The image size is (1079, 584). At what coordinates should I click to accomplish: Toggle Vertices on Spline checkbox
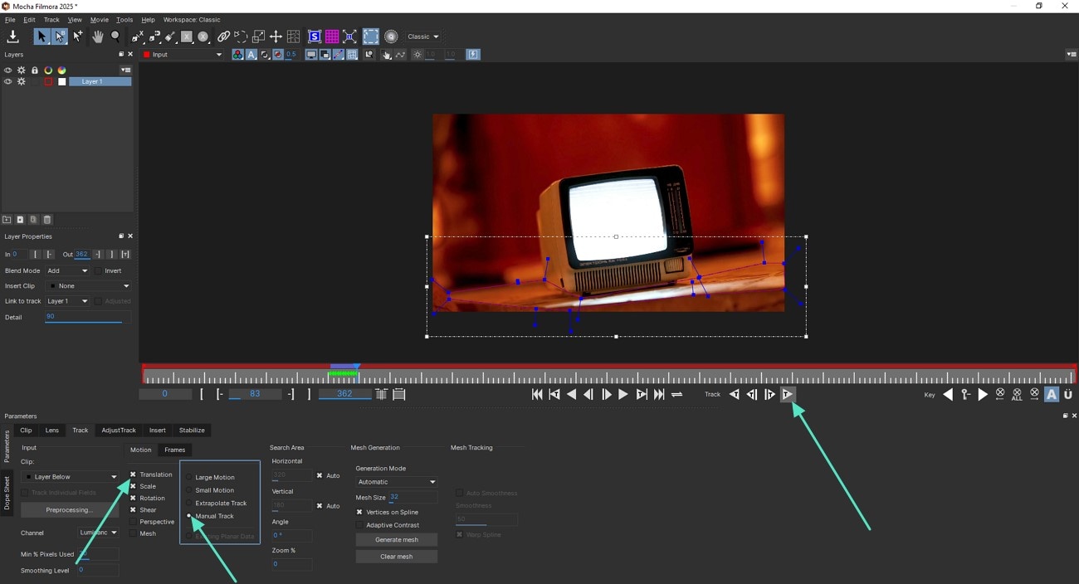359,512
